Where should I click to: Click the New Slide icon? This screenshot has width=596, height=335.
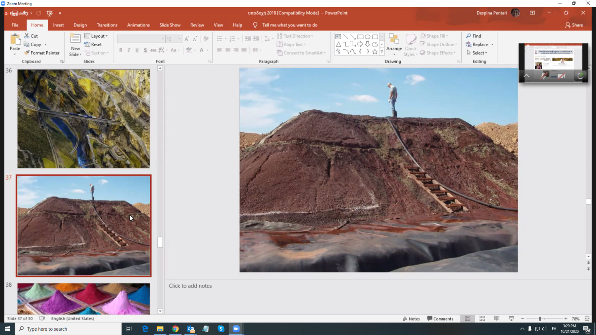[x=75, y=39]
